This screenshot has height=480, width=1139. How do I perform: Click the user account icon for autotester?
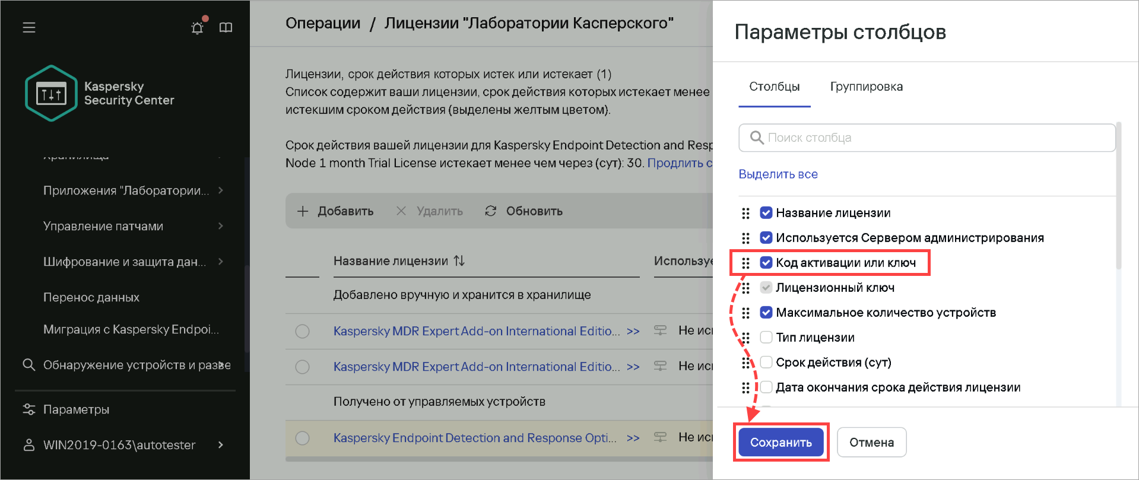[28, 445]
